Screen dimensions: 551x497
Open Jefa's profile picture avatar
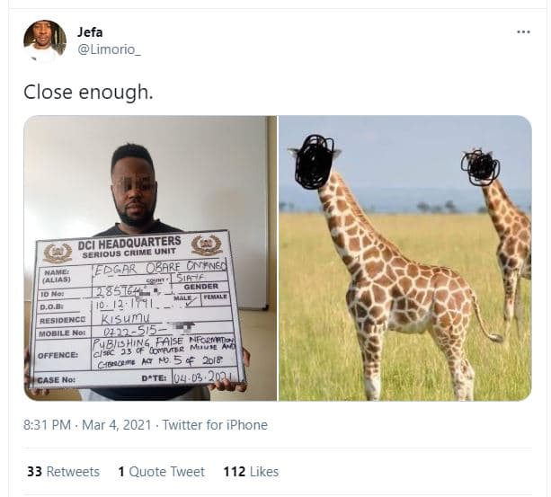click(44, 40)
